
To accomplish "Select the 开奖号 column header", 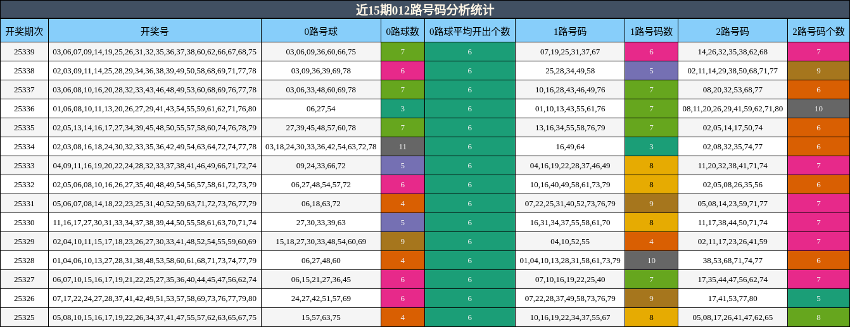I will point(155,31).
